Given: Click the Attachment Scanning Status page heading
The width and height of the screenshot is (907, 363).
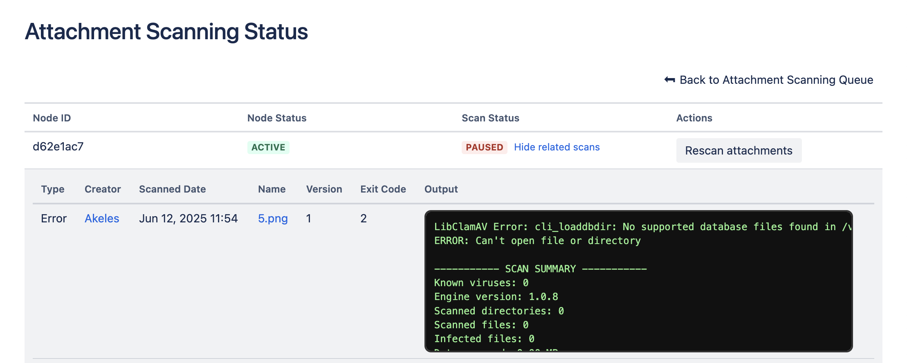Looking at the screenshot, I should (x=166, y=31).
